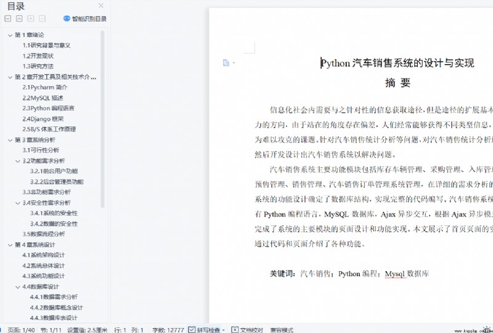Collapse 第2章开发工具及相关技术介绍 chapter

(10, 77)
